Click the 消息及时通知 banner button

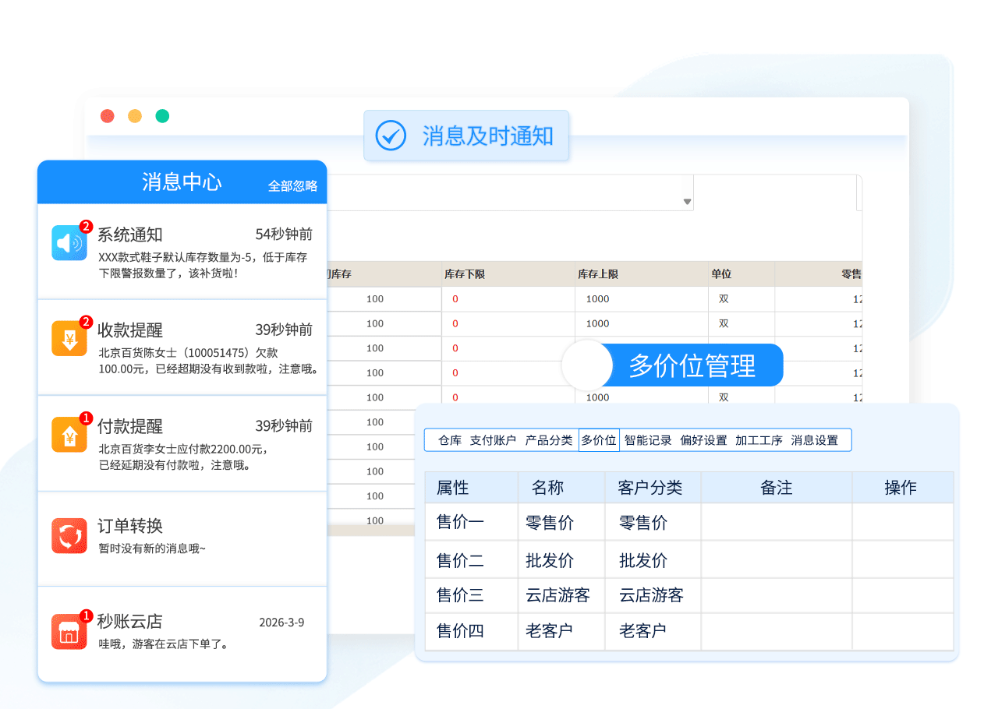click(466, 136)
